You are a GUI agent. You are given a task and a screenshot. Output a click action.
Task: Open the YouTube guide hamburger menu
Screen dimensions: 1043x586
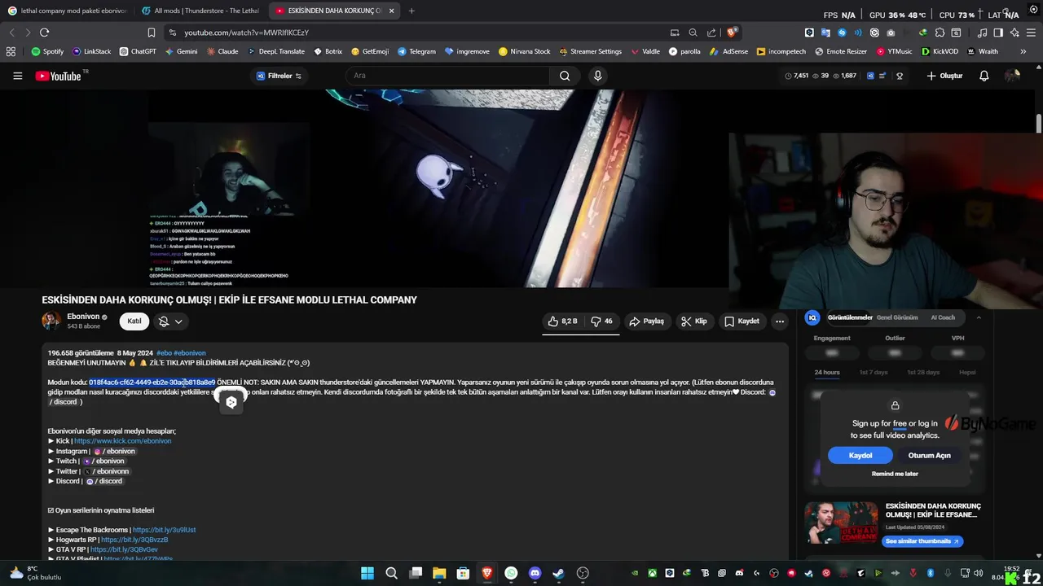(x=17, y=76)
